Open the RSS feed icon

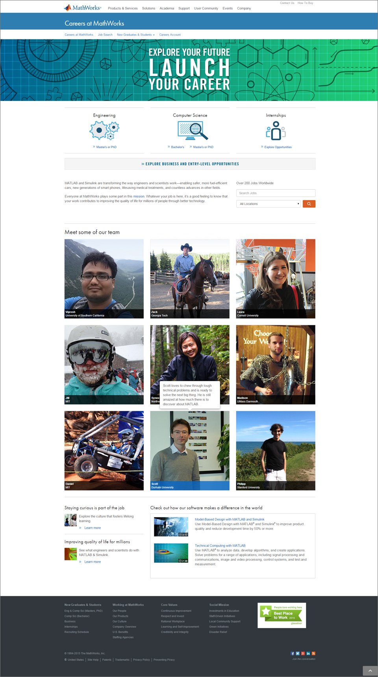[313, 653]
